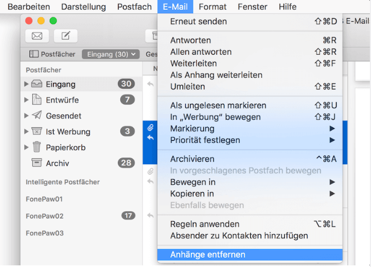Select the Ist Werbung junk icon

[37, 132]
